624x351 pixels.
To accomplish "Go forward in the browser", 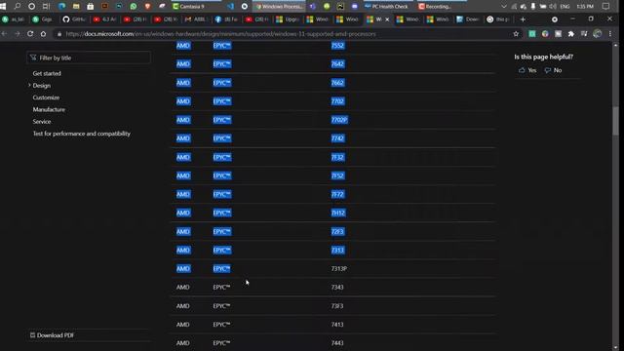I will (18, 34).
